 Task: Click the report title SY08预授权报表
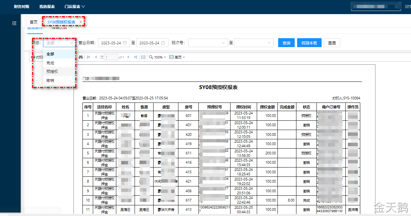(x=218, y=87)
